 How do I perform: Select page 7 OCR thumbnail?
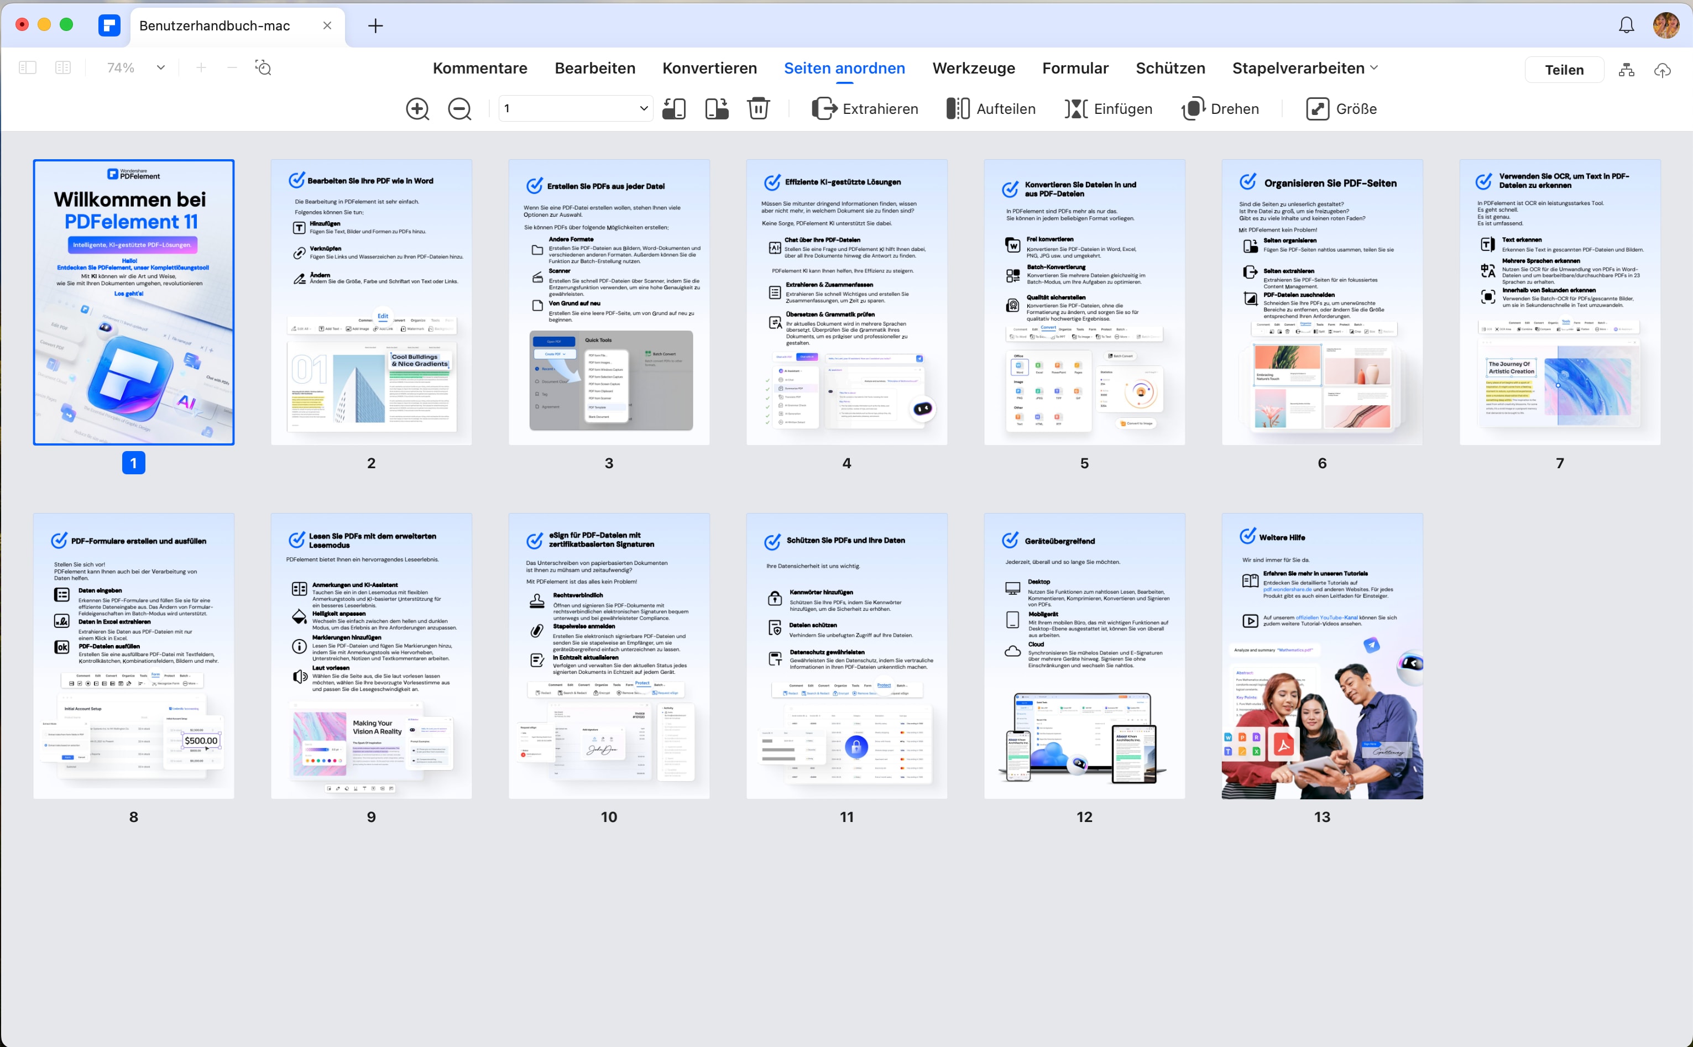[x=1559, y=302]
